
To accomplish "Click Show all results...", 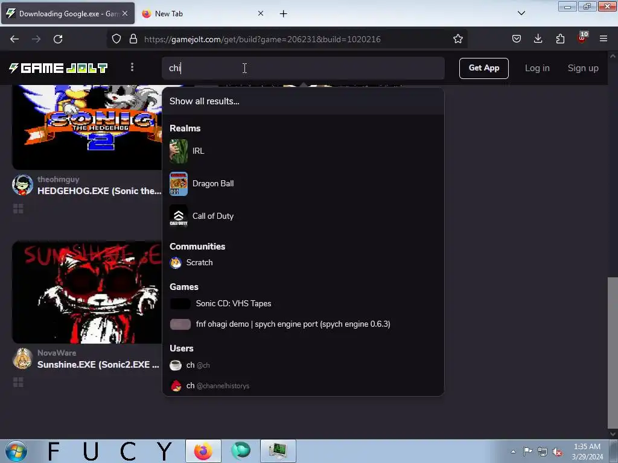I will point(303,101).
